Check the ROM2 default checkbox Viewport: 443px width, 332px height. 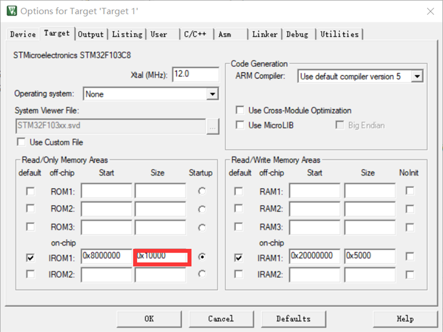tap(30, 209)
